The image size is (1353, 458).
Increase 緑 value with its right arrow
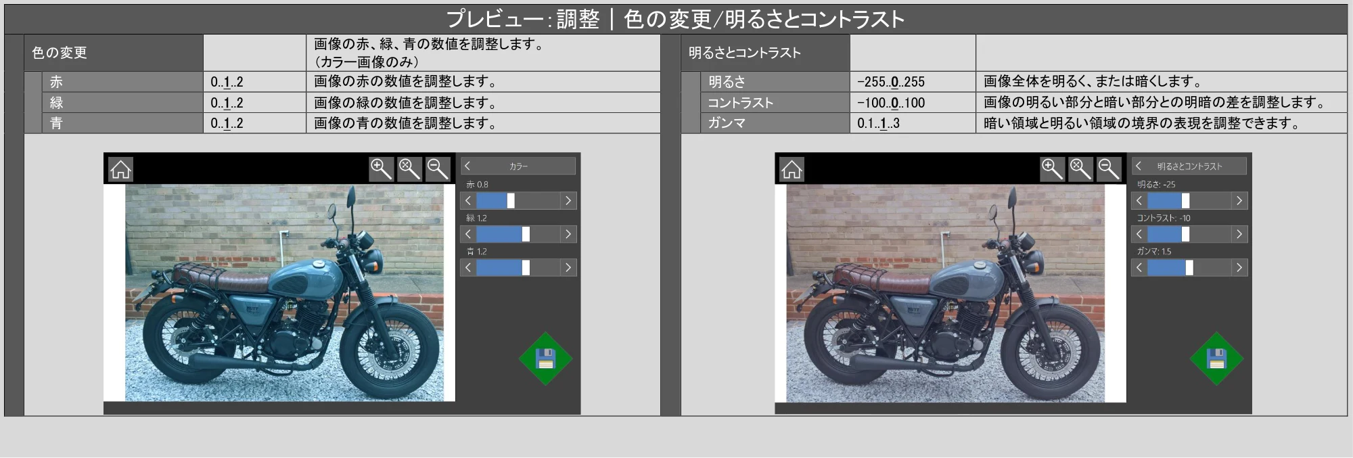568,234
